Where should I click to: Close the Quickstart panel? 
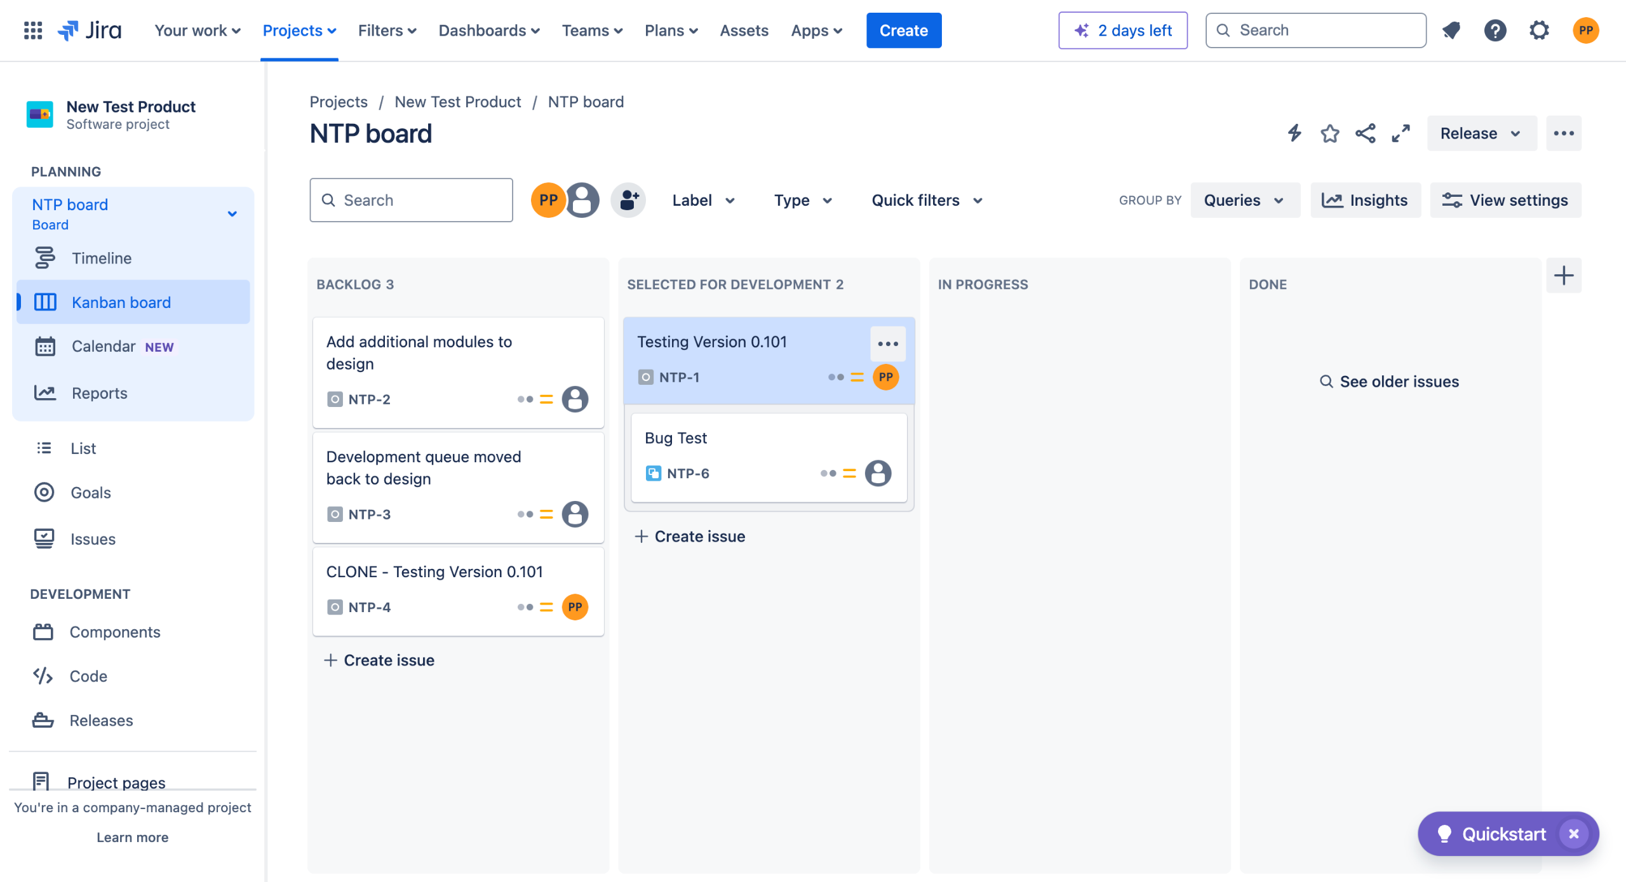[1573, 834]
